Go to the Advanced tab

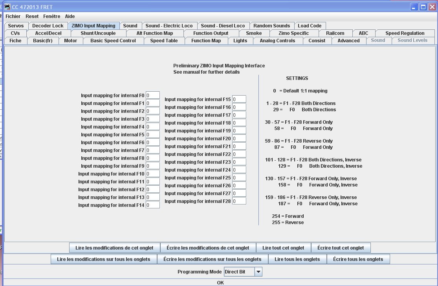click(x=348, y=41)
